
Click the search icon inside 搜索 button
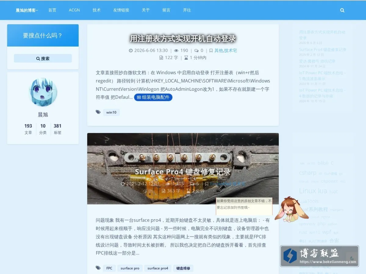[x=38, y=58]
